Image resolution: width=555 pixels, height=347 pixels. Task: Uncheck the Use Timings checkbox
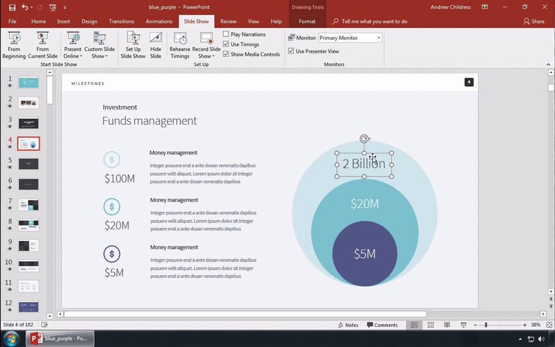pos(226,44)
